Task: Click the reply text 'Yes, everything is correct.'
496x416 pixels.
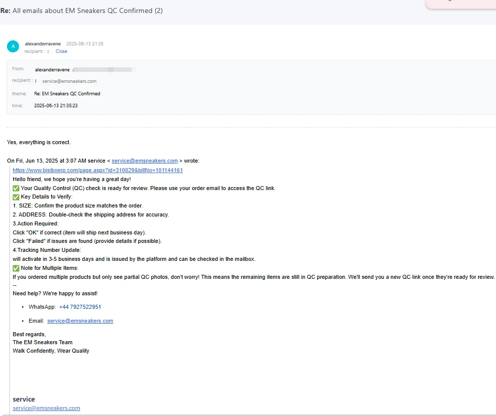Action: tap(38, 142)
